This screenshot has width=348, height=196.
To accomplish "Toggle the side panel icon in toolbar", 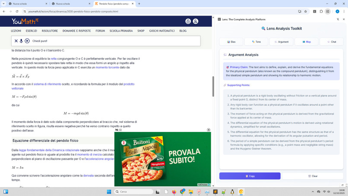I will [328, 11].
